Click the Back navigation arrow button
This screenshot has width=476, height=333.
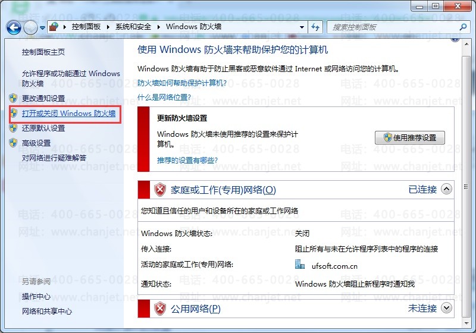tap(14, 28)
